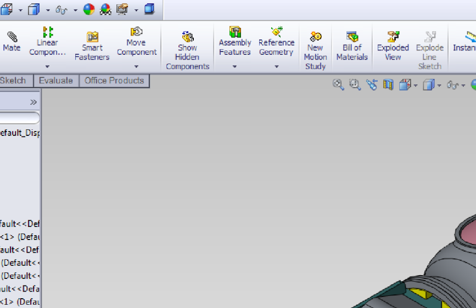Open dropdown arrow under Reference Geometry
This screenshot has width=476, height=308.
tap(276, 66)
